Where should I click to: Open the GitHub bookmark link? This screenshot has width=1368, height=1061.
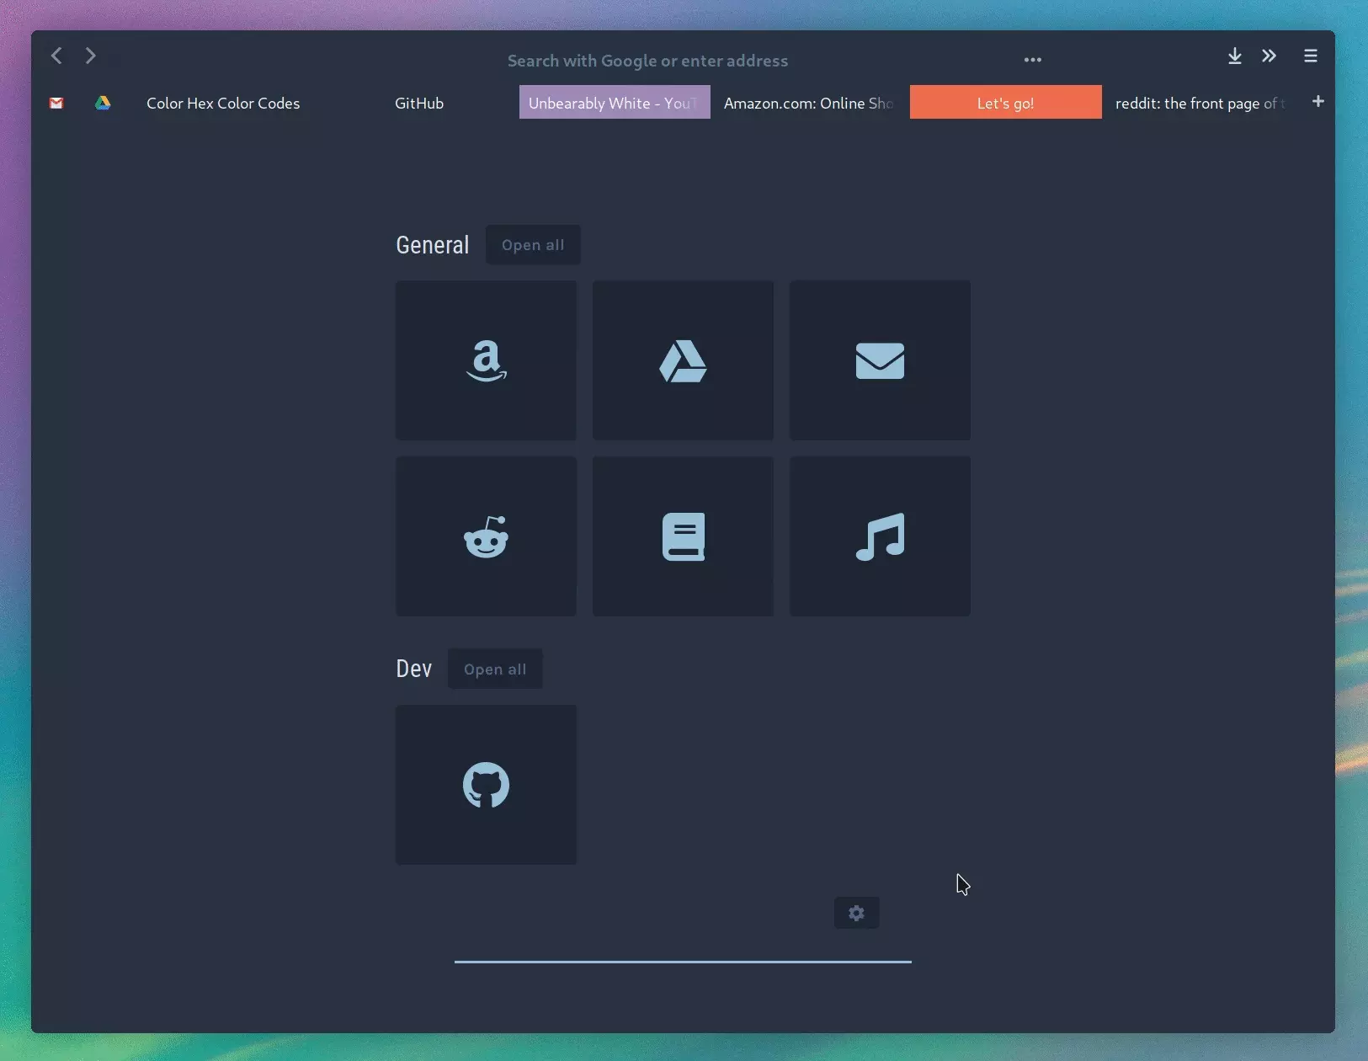[418, 103]
